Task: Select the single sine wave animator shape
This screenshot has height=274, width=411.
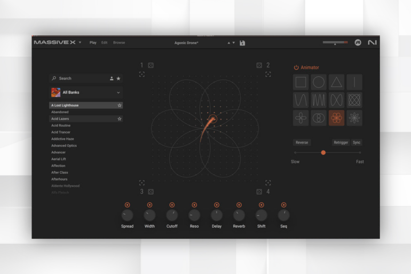Action: tap(301, 100)
